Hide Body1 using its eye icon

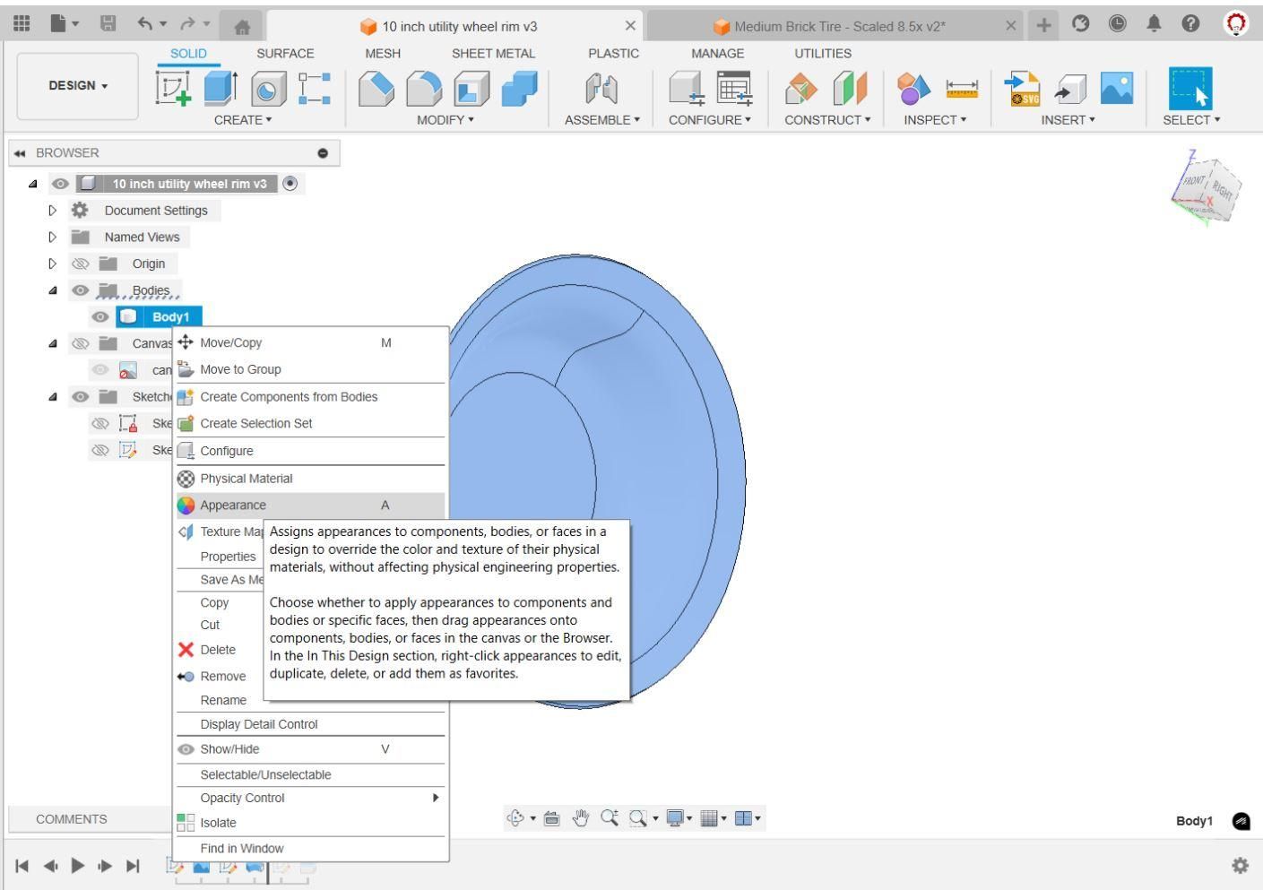tap(100, 316)
